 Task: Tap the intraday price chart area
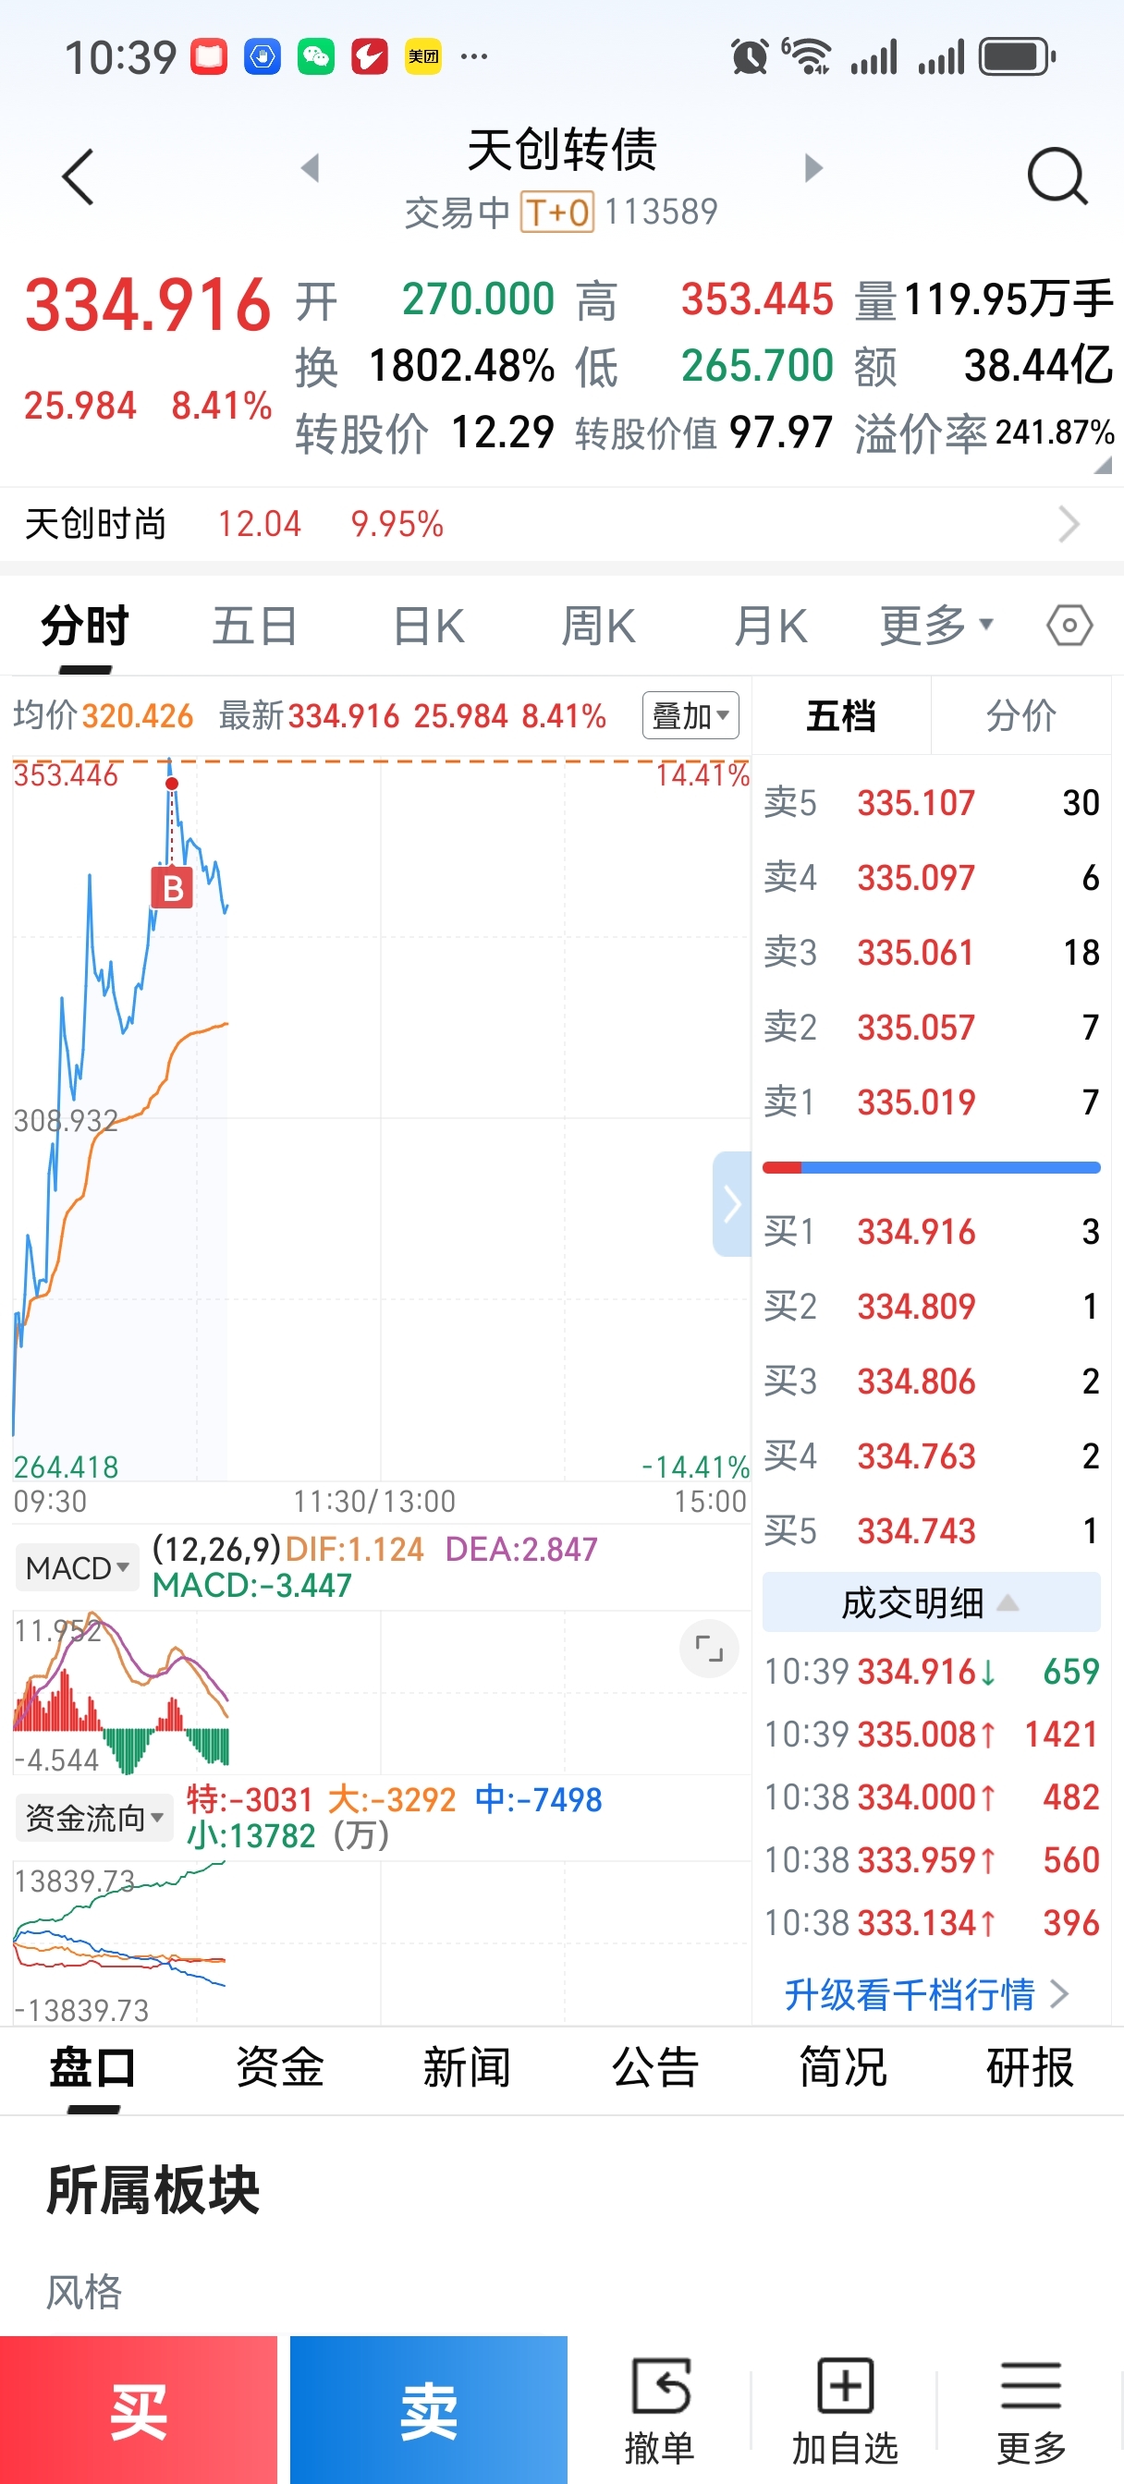(x=381, y=1118)
